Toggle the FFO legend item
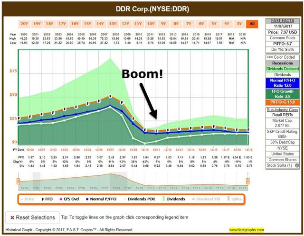The width and height of the screenshot is (304, 236). click(x=47, y=199)
